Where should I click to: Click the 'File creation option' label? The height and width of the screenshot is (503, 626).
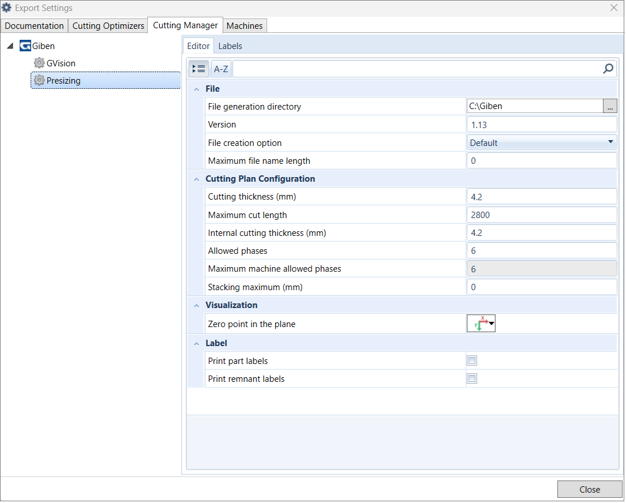[x=245, y=143]
